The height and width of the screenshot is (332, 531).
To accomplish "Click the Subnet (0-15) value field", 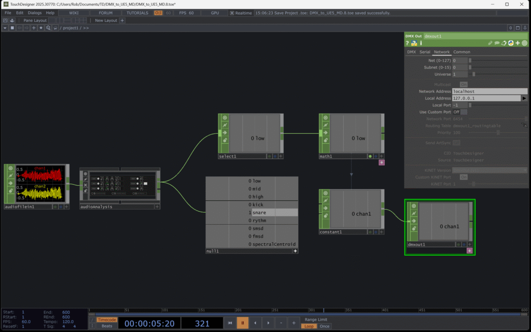I will click(459, 67).
